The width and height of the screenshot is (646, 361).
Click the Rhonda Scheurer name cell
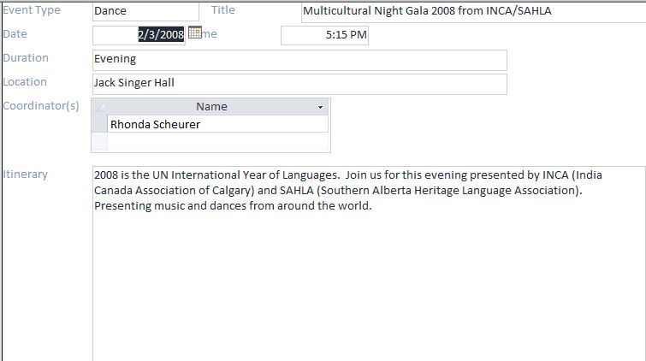[217, 124]
